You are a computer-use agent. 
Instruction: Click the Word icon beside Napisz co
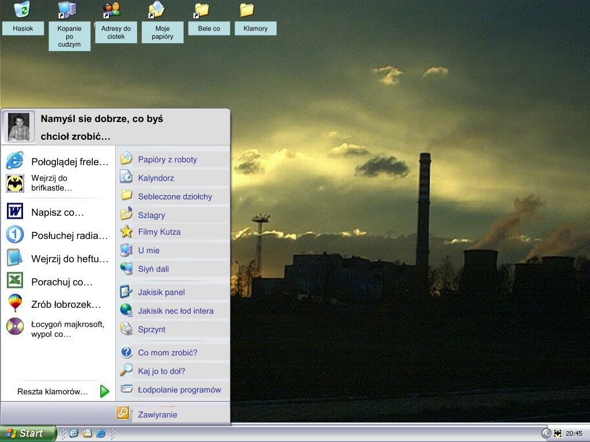pos(15,211)
